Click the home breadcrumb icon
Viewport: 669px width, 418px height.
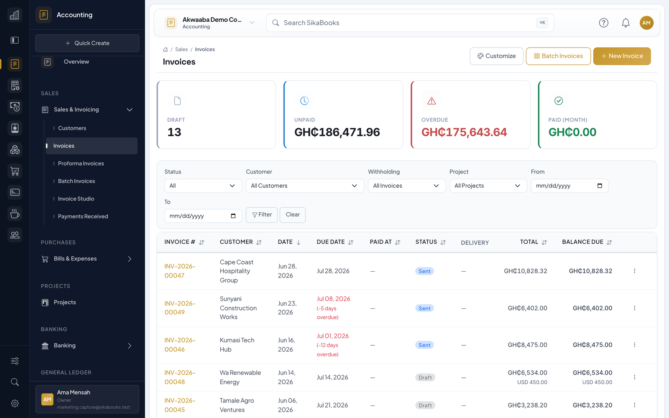pyautogui.click(x=165, y=49)
